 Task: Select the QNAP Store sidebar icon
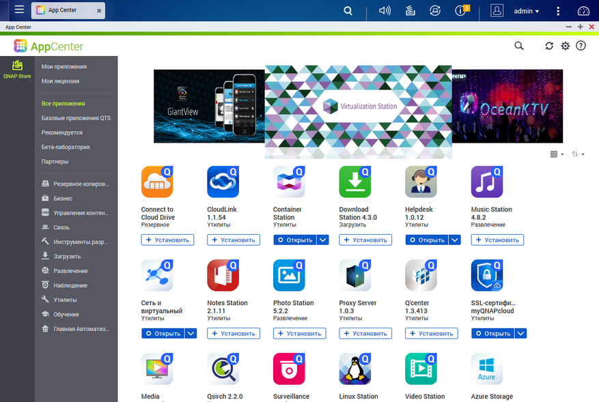tap(17, 69)
